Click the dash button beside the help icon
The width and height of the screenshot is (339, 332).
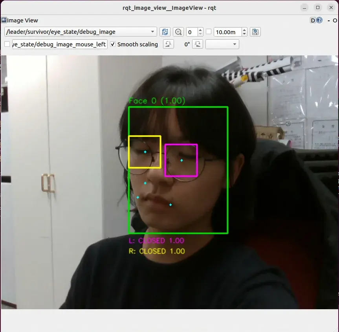click(x=329, y=20)
